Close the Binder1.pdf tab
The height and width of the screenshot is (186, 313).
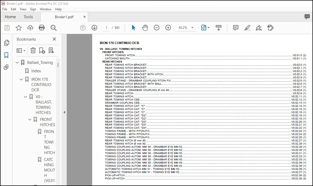pos(84,17)
